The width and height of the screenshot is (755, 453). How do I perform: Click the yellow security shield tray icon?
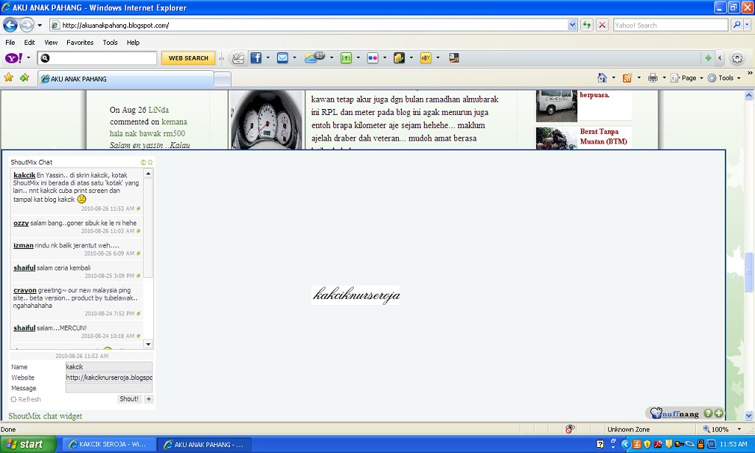pos(647,444)
